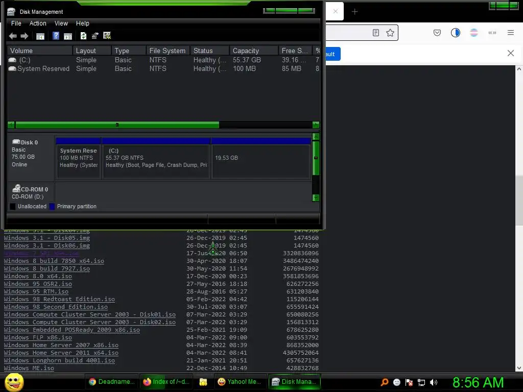The height and width of the screenshot is (392, 523).
Task: Open Windows Embedded POSReady 2009 x86.iso link
Action: (72, 330)
